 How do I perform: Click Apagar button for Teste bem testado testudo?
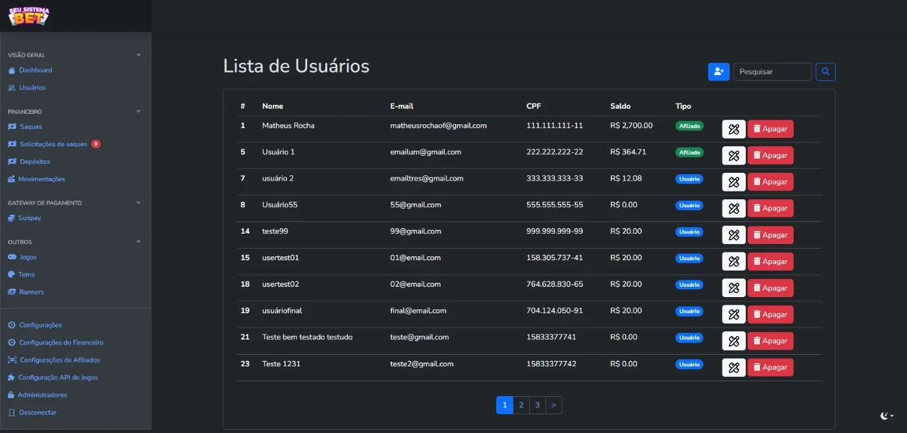tap(770, 341)
